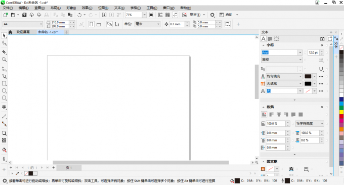Select the Ellipse tool

point(4,91)
